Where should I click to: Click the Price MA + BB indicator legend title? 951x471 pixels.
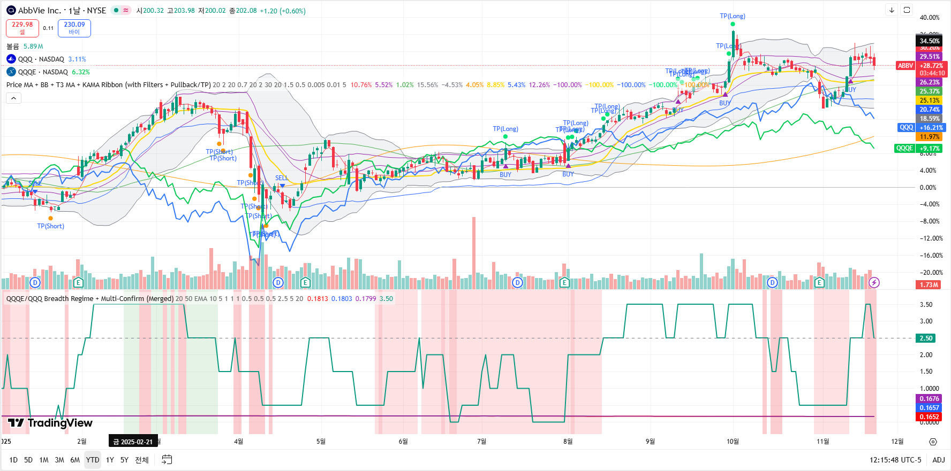pos(108,84)
